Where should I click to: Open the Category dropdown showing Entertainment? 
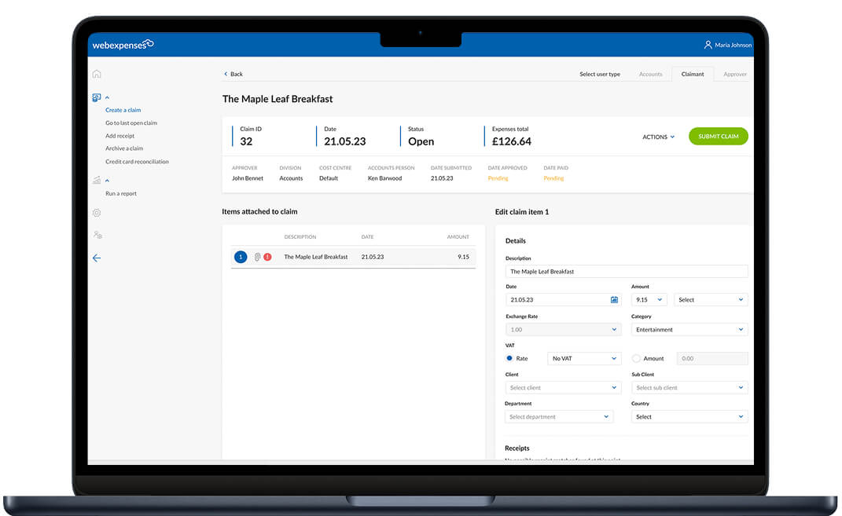tap(689, 330)
